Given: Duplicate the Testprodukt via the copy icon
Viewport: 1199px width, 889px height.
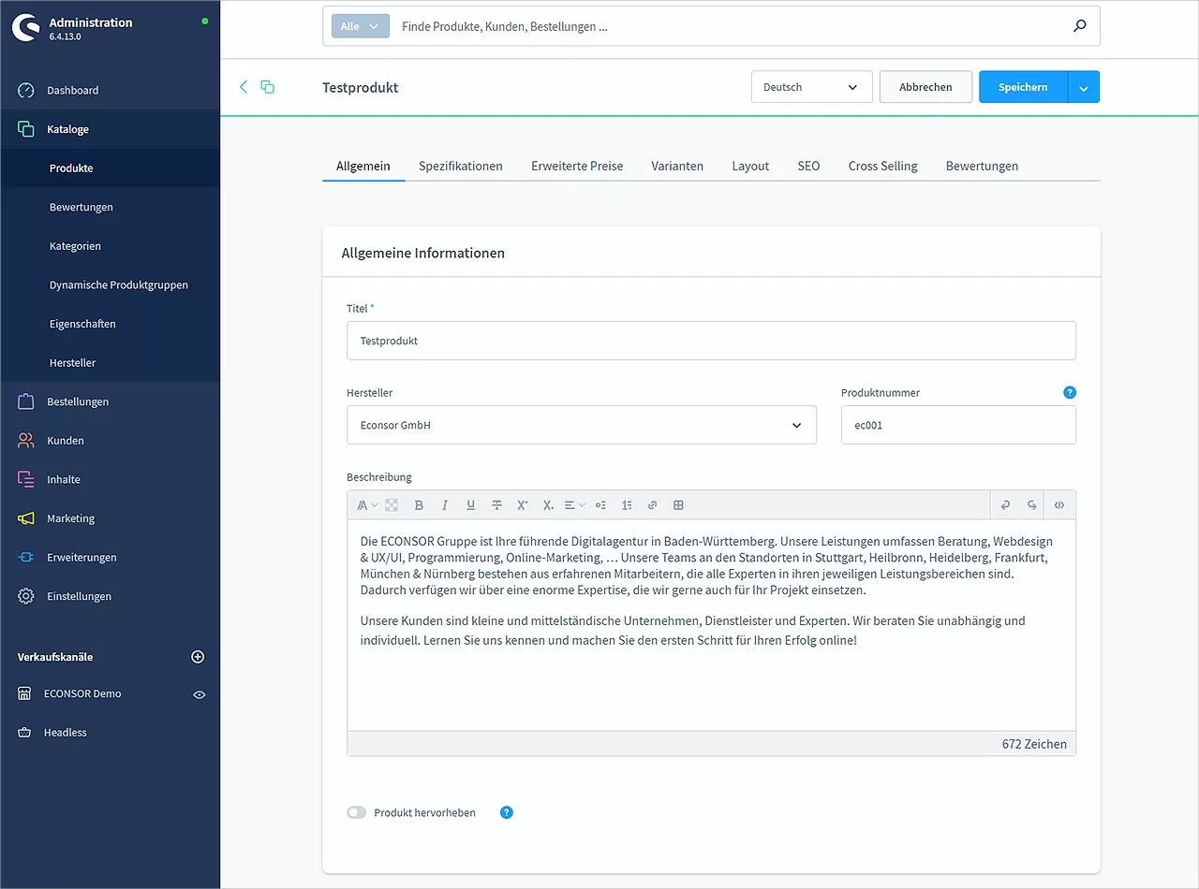Looking at the screenshot, I should 268,86.
